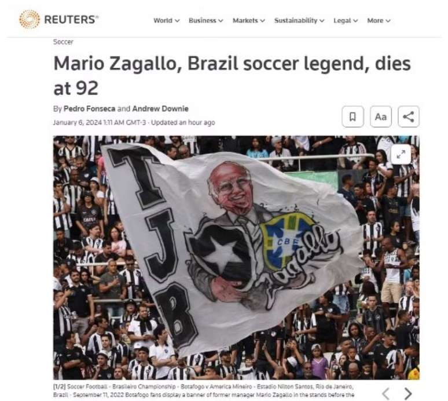Open the Soccer section link
448x401 pixels.
pyautogui.click(x=63, y=42)
